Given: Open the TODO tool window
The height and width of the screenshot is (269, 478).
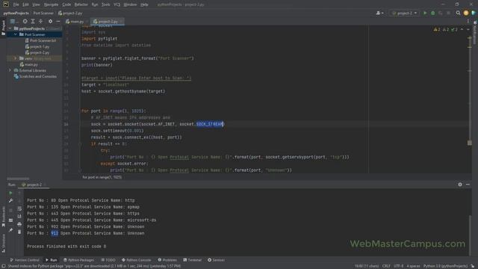Looking at the screenshot, I should (108, 260).
